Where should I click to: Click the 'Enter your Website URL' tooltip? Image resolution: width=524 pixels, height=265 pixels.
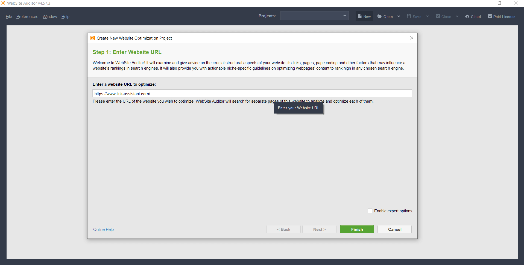tap(298, 108)
